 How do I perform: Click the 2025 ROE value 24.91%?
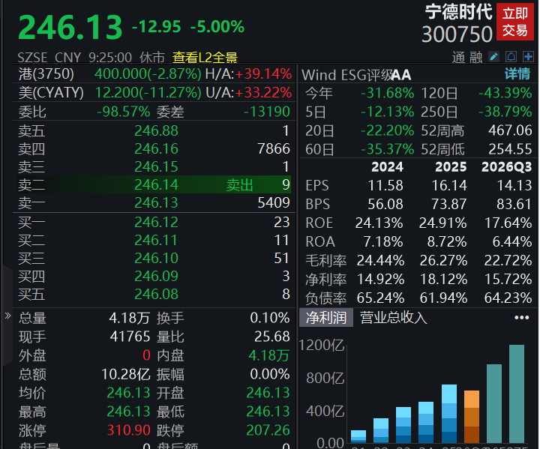point(443,223)
